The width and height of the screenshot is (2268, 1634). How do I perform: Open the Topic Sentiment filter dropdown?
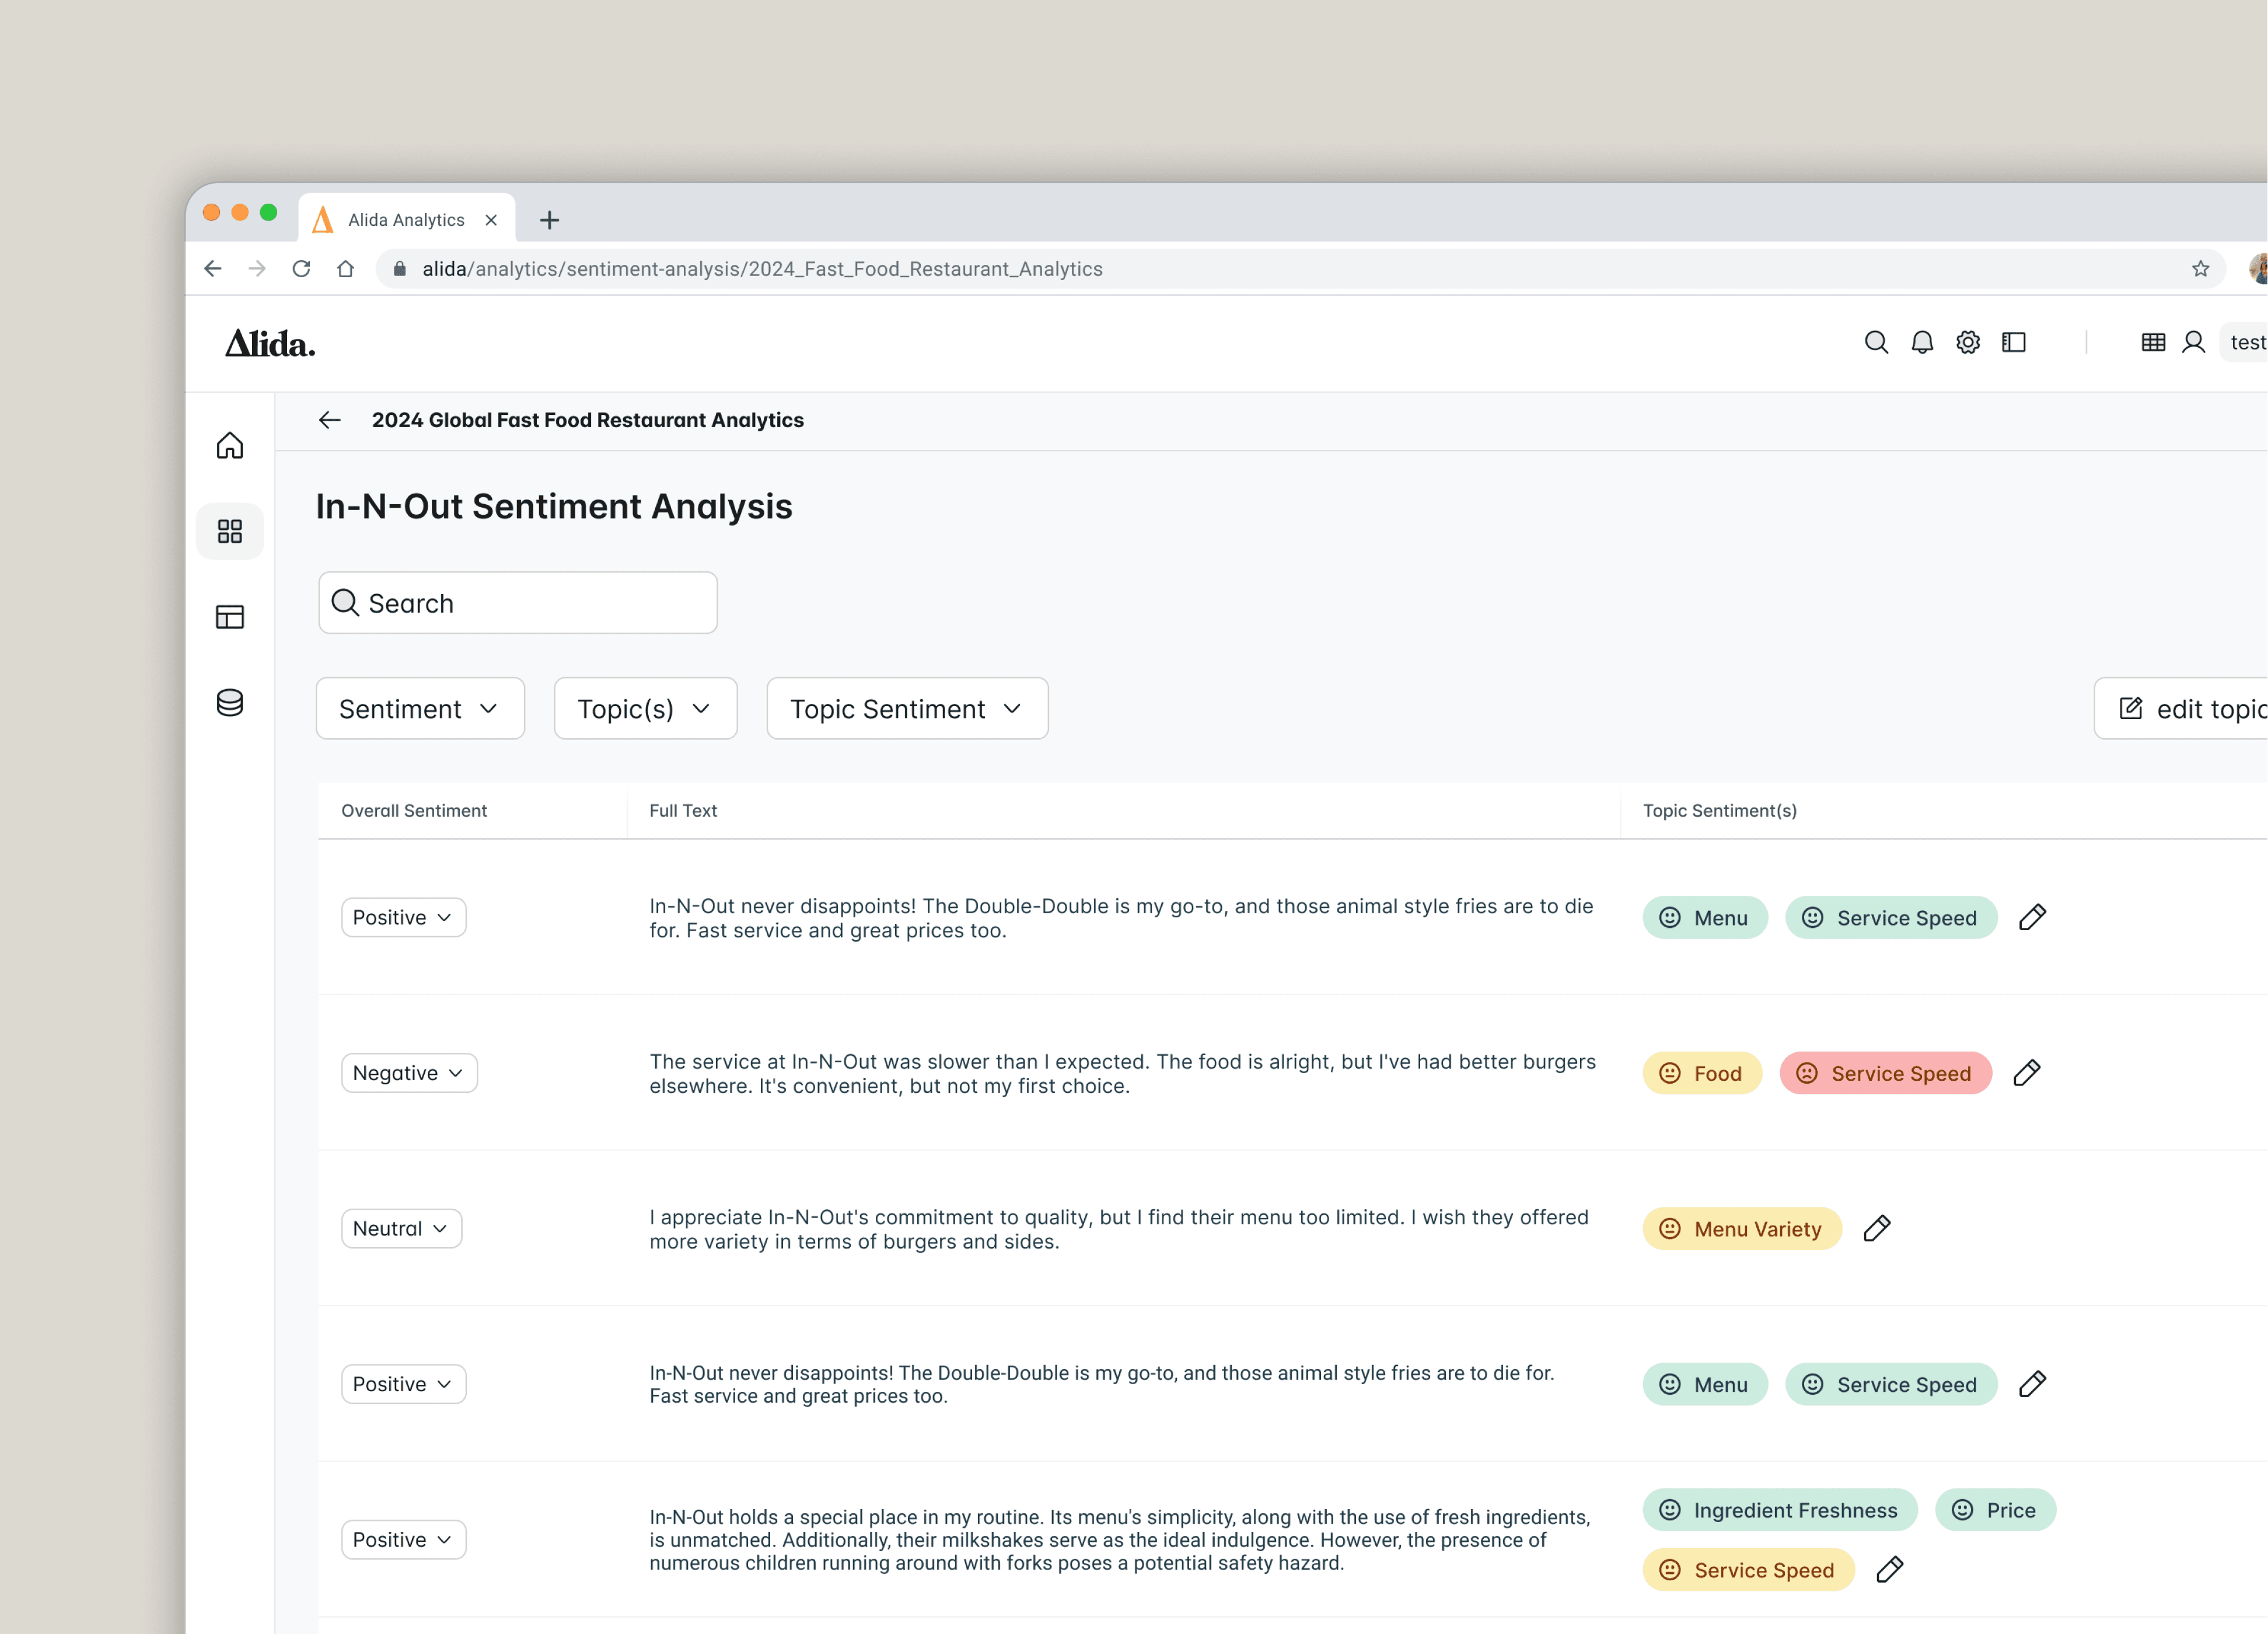907,709
